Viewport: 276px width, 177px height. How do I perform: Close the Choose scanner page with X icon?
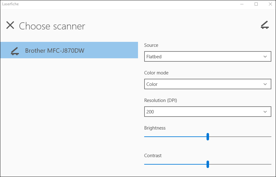[10, 25]
